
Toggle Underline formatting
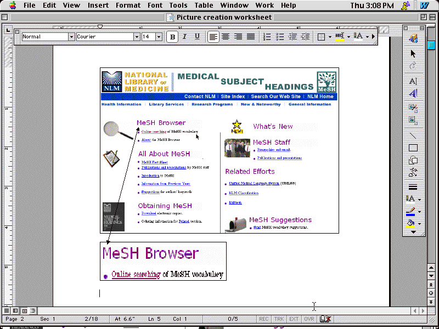click(x=197, y=37)
